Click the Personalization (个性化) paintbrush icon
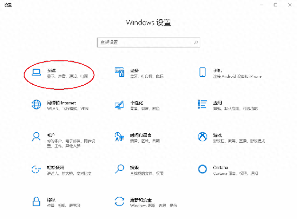297x219 pixels. pyautogui.click(x=119, y=105)
